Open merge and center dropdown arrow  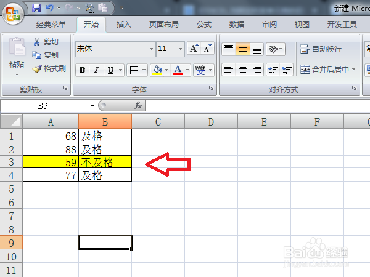coord(353,69)
